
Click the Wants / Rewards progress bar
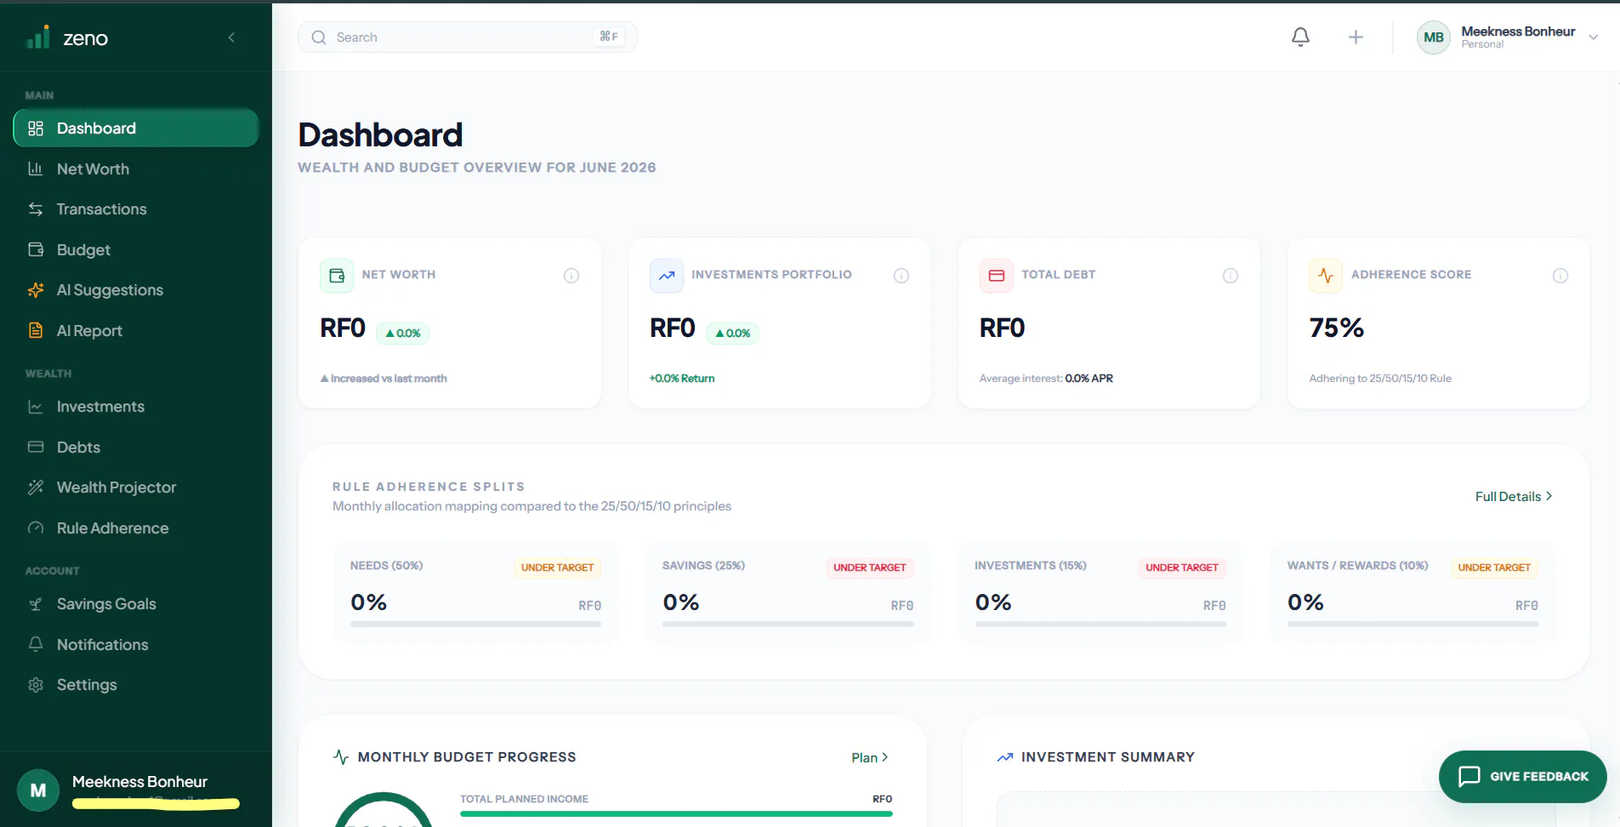click(1413, 625)
